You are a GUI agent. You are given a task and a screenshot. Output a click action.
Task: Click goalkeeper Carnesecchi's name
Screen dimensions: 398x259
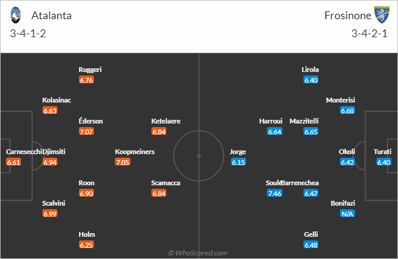[22, 152]
